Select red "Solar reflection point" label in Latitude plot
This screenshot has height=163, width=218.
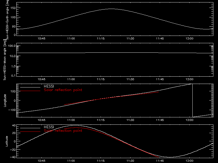63,131
